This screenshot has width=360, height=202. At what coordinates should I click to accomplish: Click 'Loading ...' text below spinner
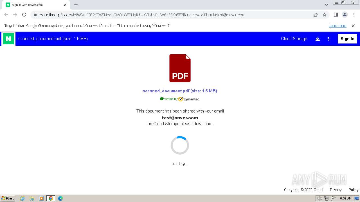tap(180, 164)
